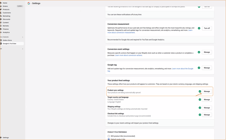
Task: Click green check for Checkout link settings
Action: pyautogui.click(x=200, y=115)
